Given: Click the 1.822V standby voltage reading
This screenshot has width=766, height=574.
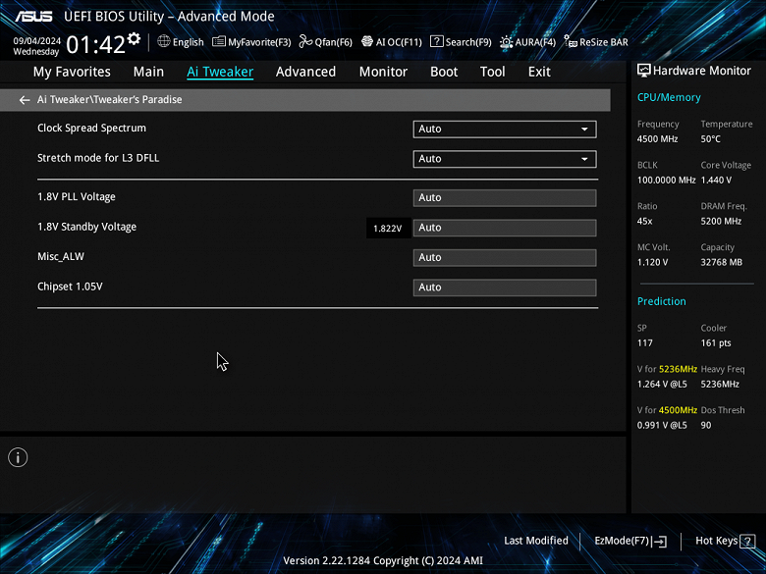Looking at the screenshot, I should (x=387, y=229).
